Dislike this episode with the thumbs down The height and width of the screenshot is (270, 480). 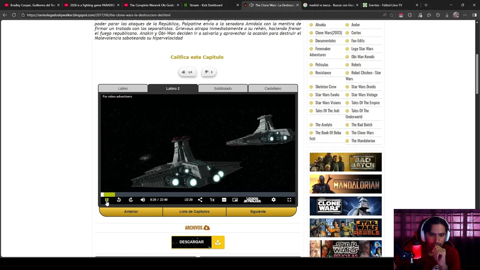pyautogui.click(x=208, y=72)
